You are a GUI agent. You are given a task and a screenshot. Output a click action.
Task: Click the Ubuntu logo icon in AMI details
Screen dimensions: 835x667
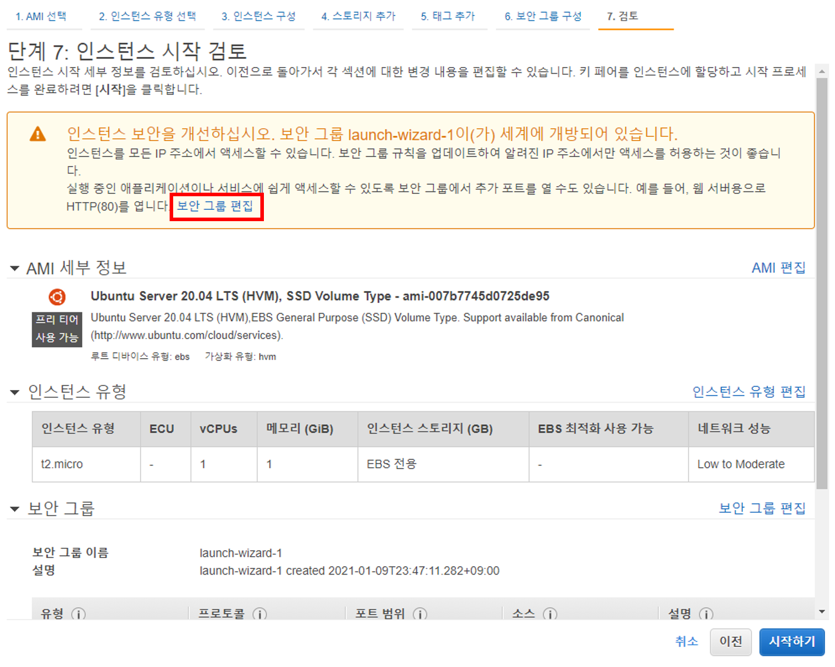click(x=57, y=296)
